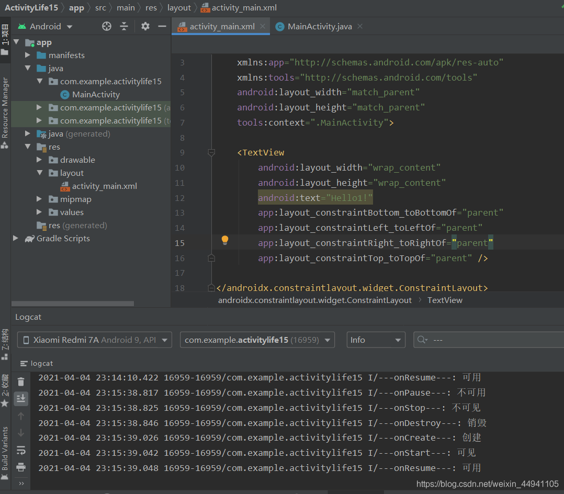Open Resource Manager side tab
This screenshot has height=494, width=564.
point(5,112)
